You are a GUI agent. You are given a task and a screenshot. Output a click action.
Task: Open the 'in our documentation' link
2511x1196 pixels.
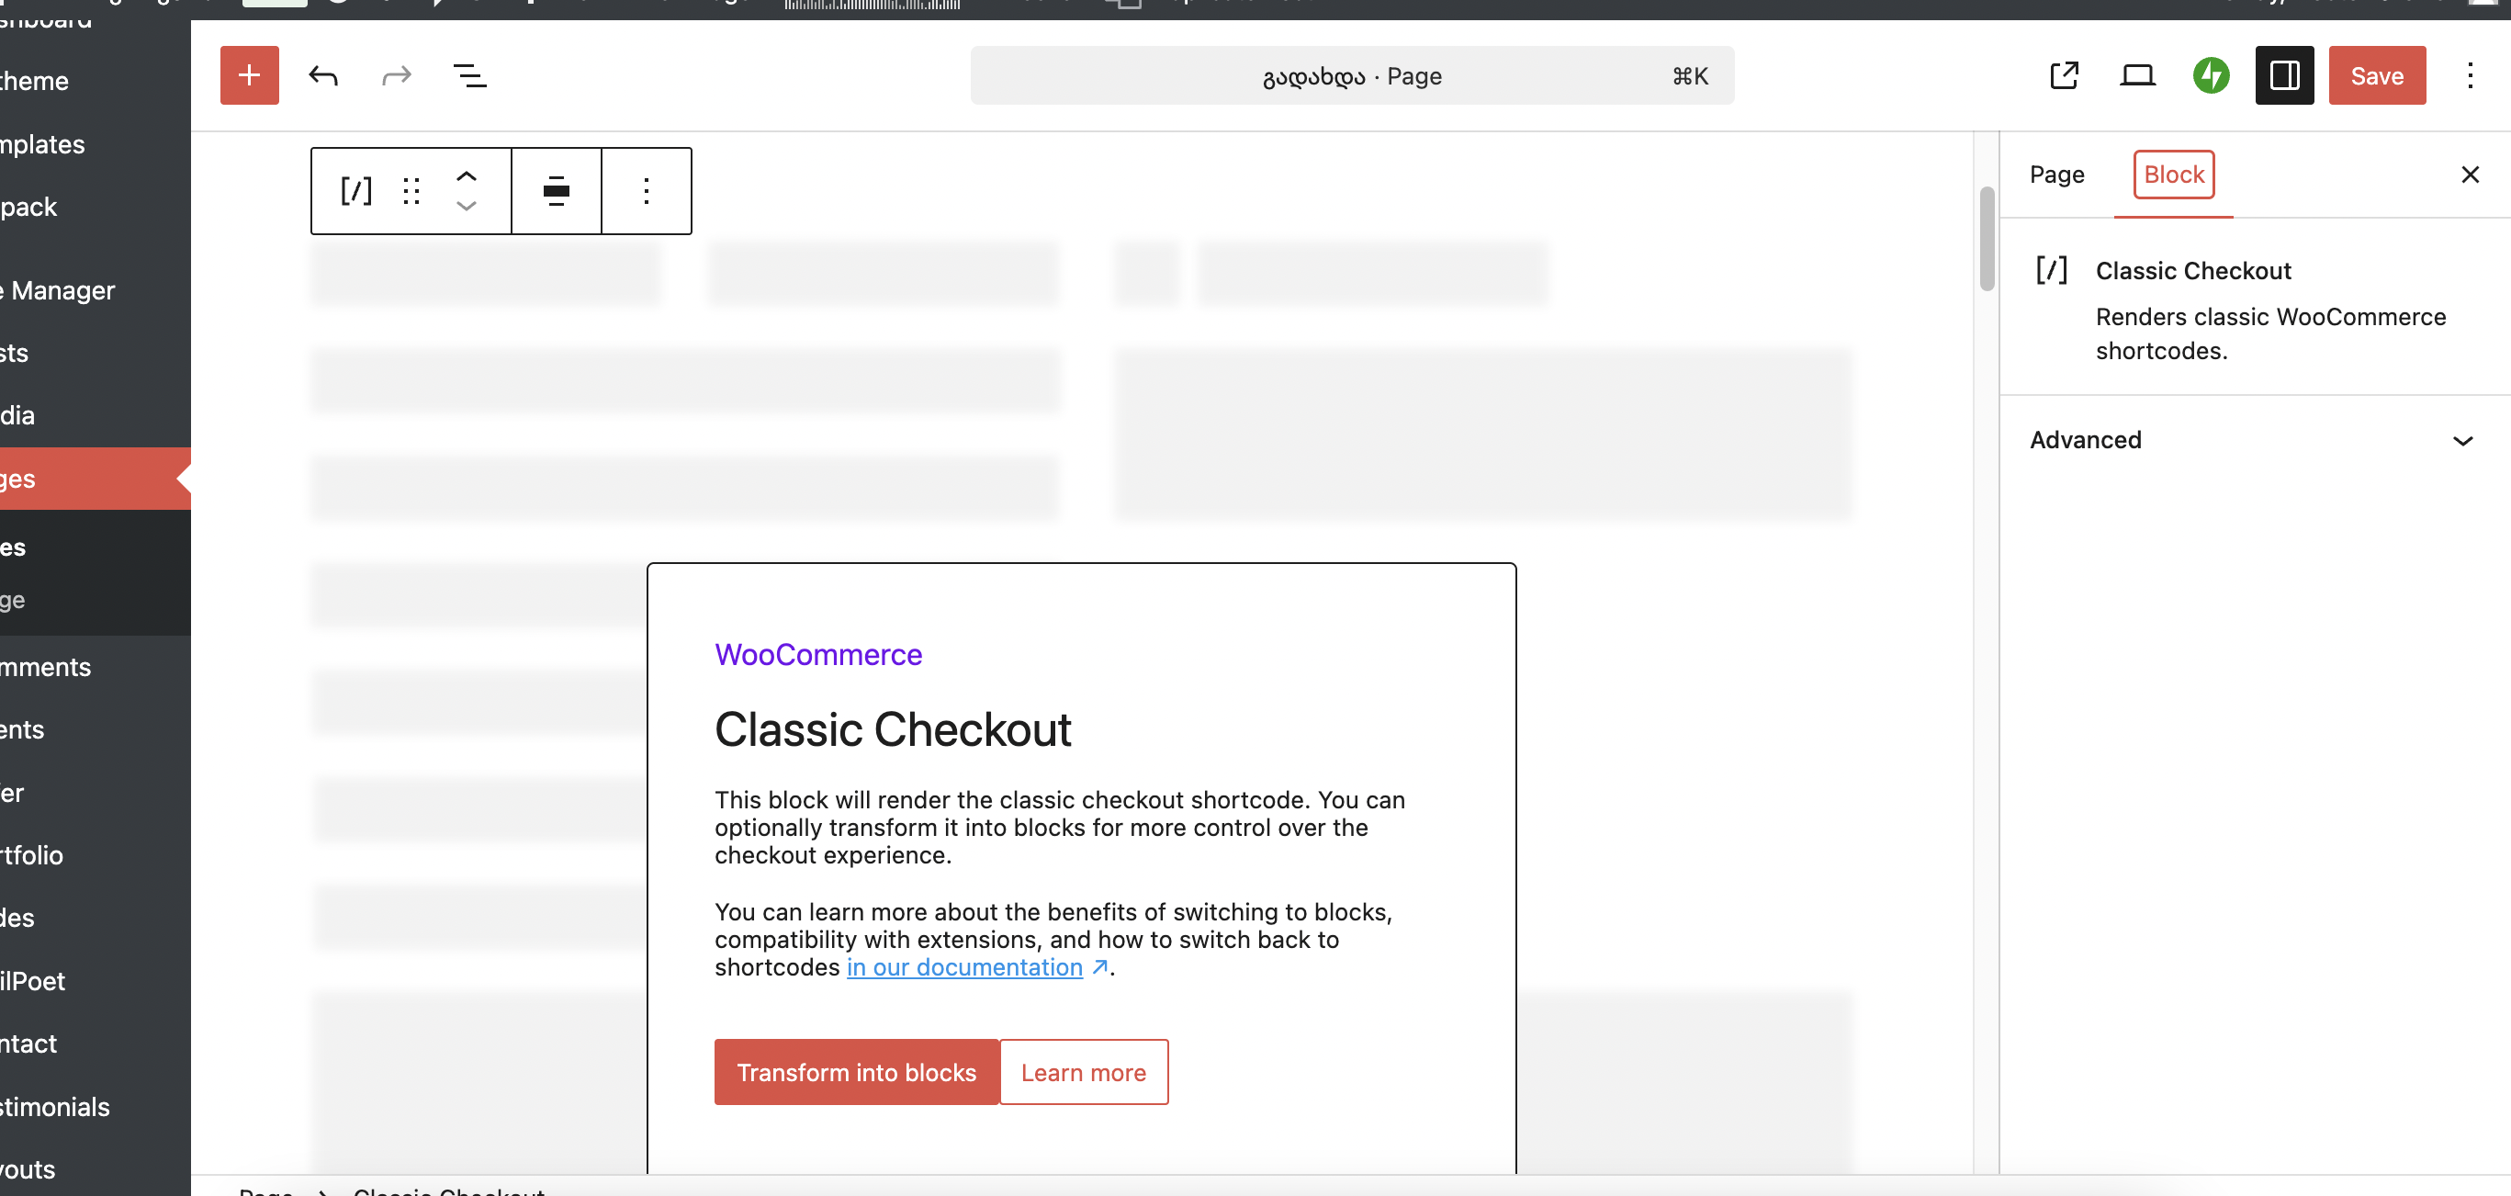click(964, 967)
